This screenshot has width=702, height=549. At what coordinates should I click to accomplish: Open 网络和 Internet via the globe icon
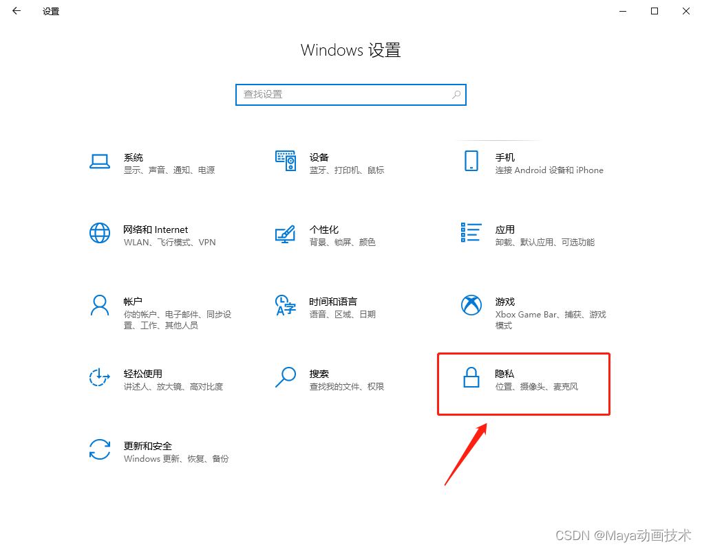coord(100,234)
